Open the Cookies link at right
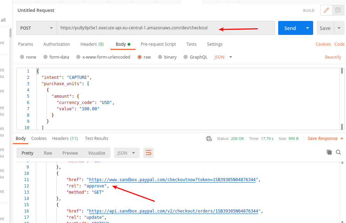Screen dimensions: 346x223 pyautogui.click(x=323, y=44)
